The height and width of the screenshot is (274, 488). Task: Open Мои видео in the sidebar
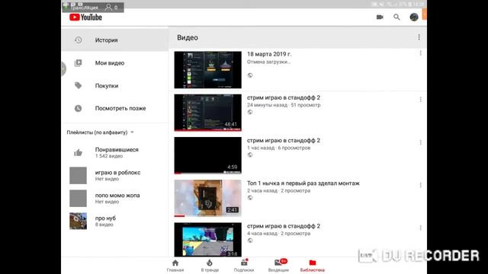115,62
